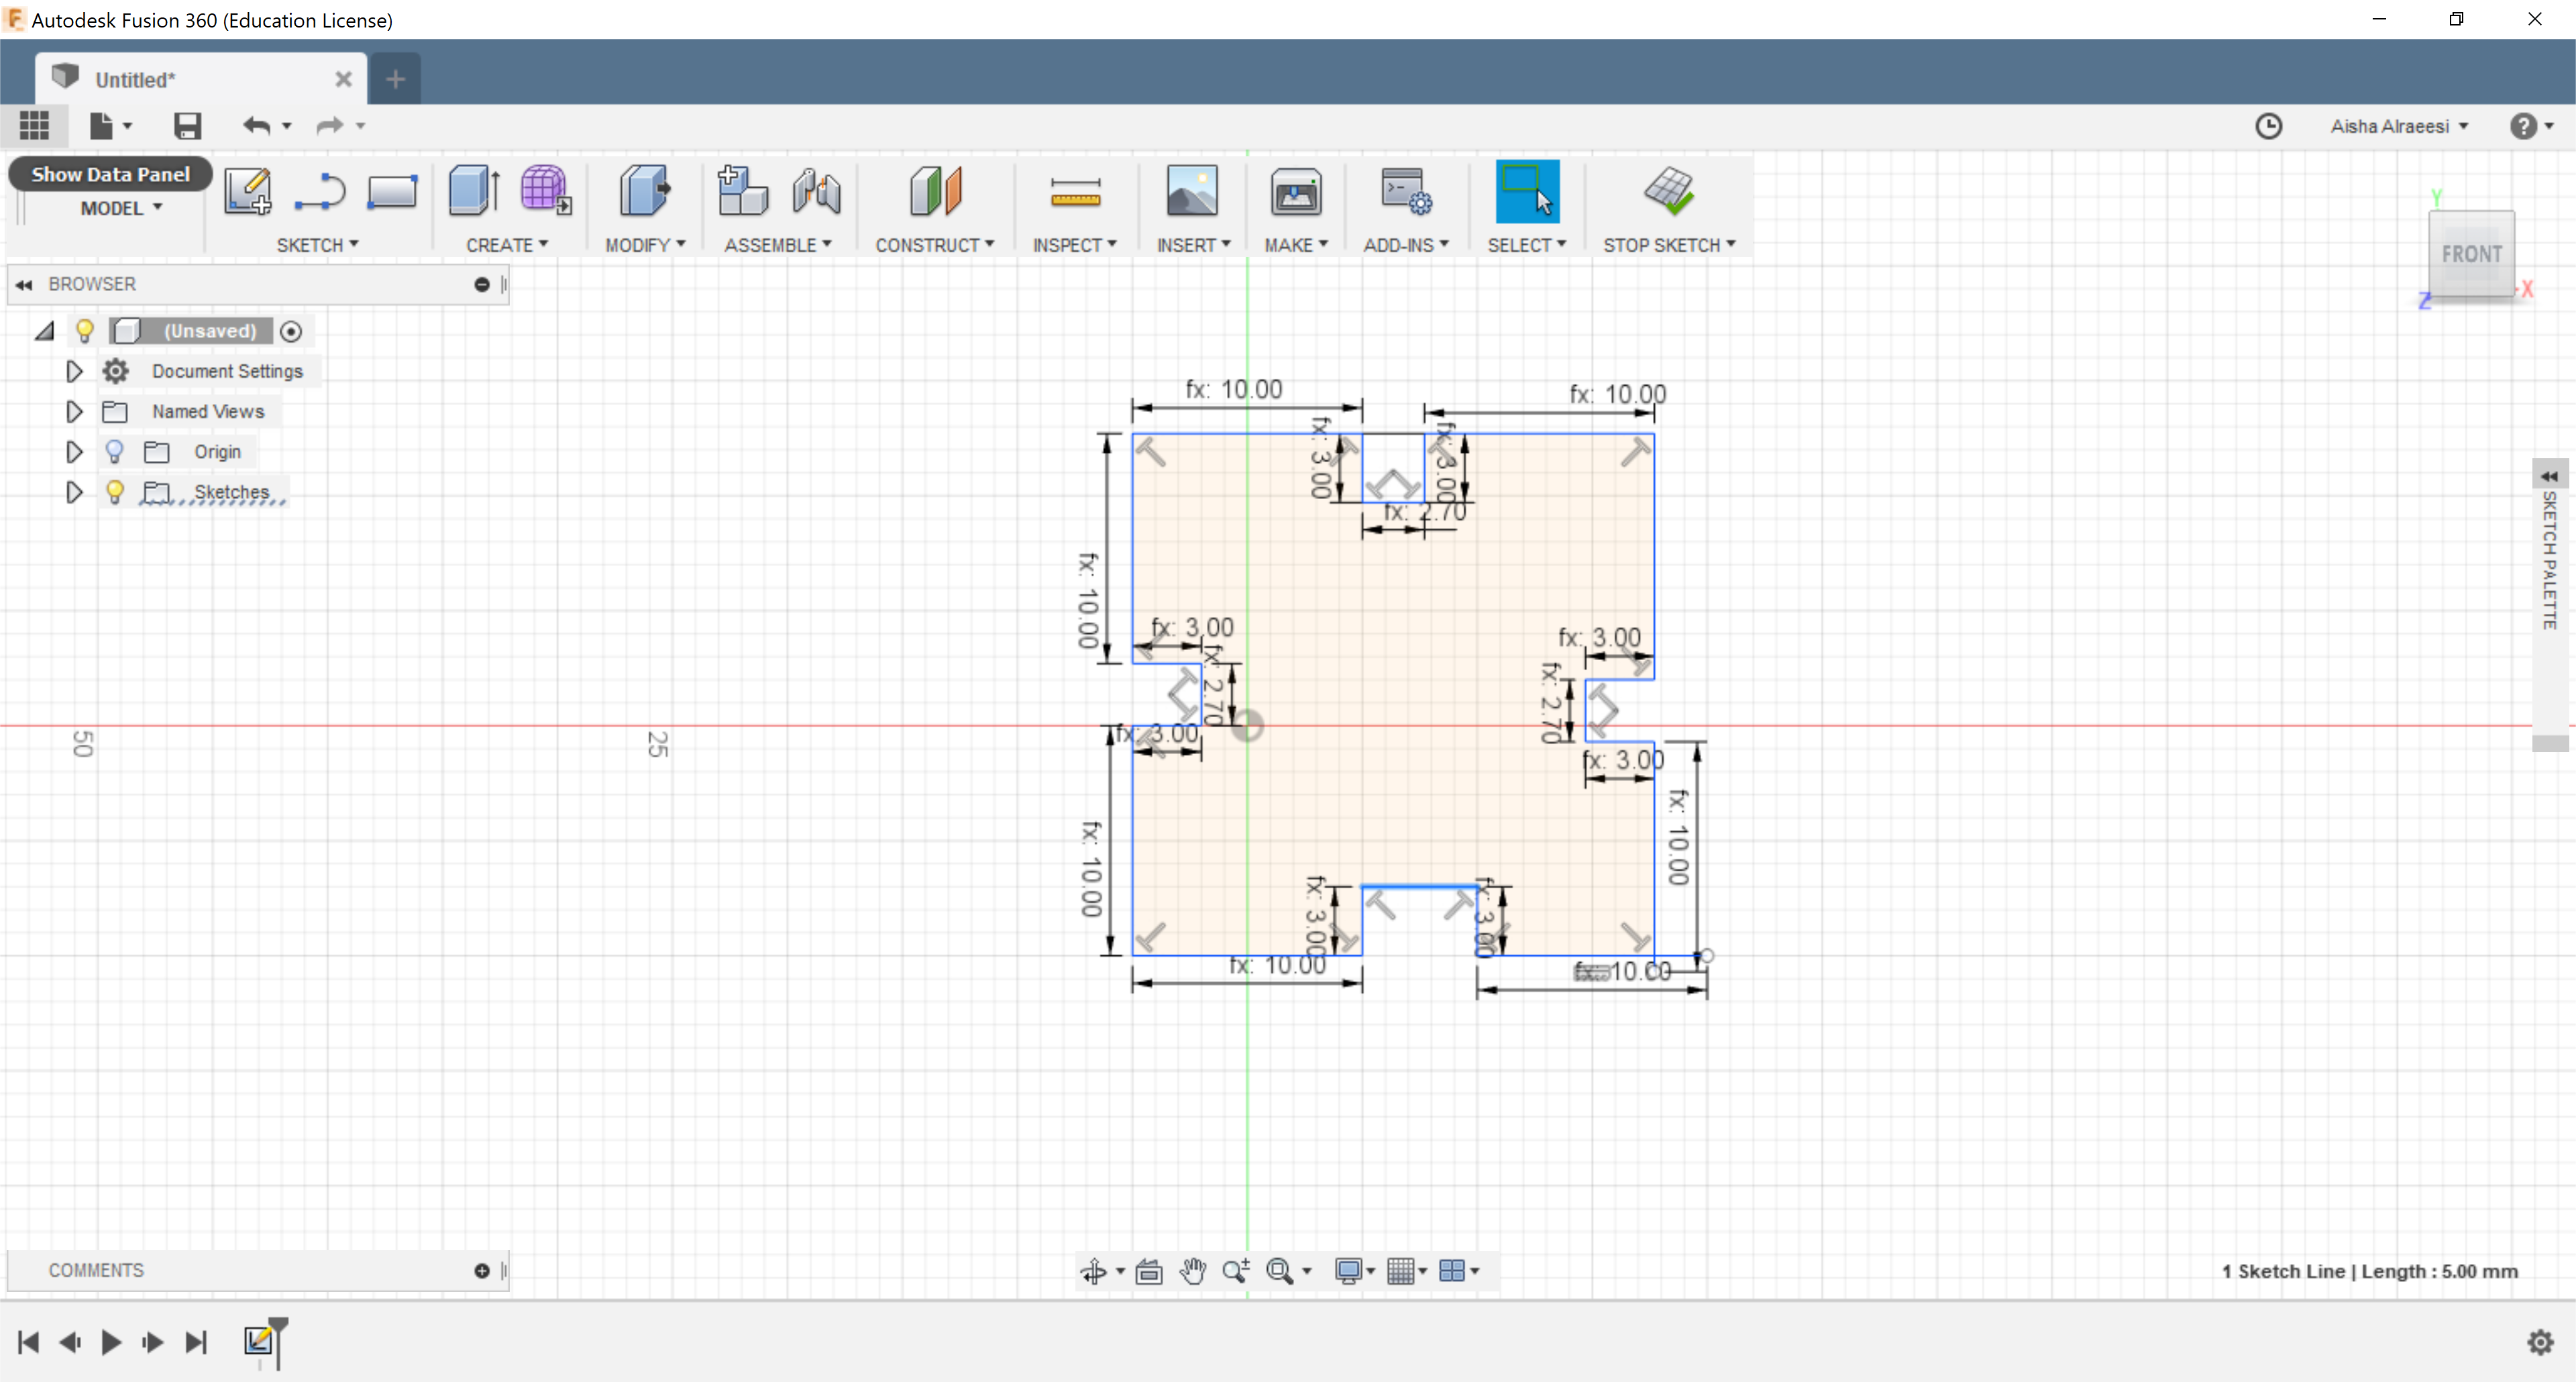Click the Show Data Panel button
Viewport: 2576px width, 1382px height.
pyautogui.click(x=110, y=174)
